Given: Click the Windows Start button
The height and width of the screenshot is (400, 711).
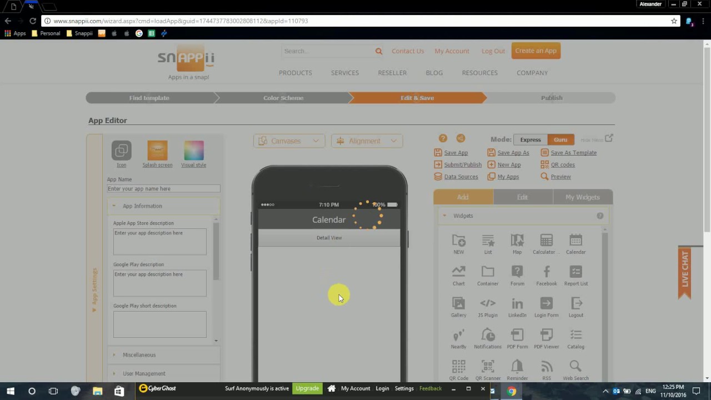Looking at the screenshot, I should pos(11,391).
